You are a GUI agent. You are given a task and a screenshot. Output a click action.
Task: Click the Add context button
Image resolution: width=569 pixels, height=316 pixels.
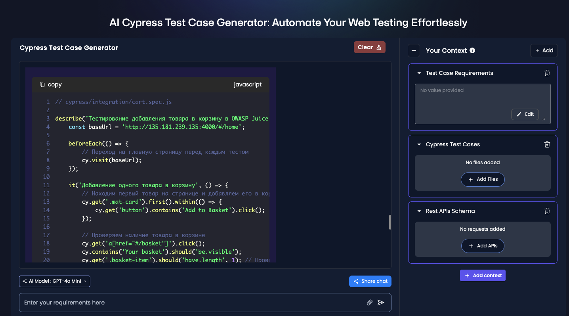pyautogui.click(x=483, y=275)
